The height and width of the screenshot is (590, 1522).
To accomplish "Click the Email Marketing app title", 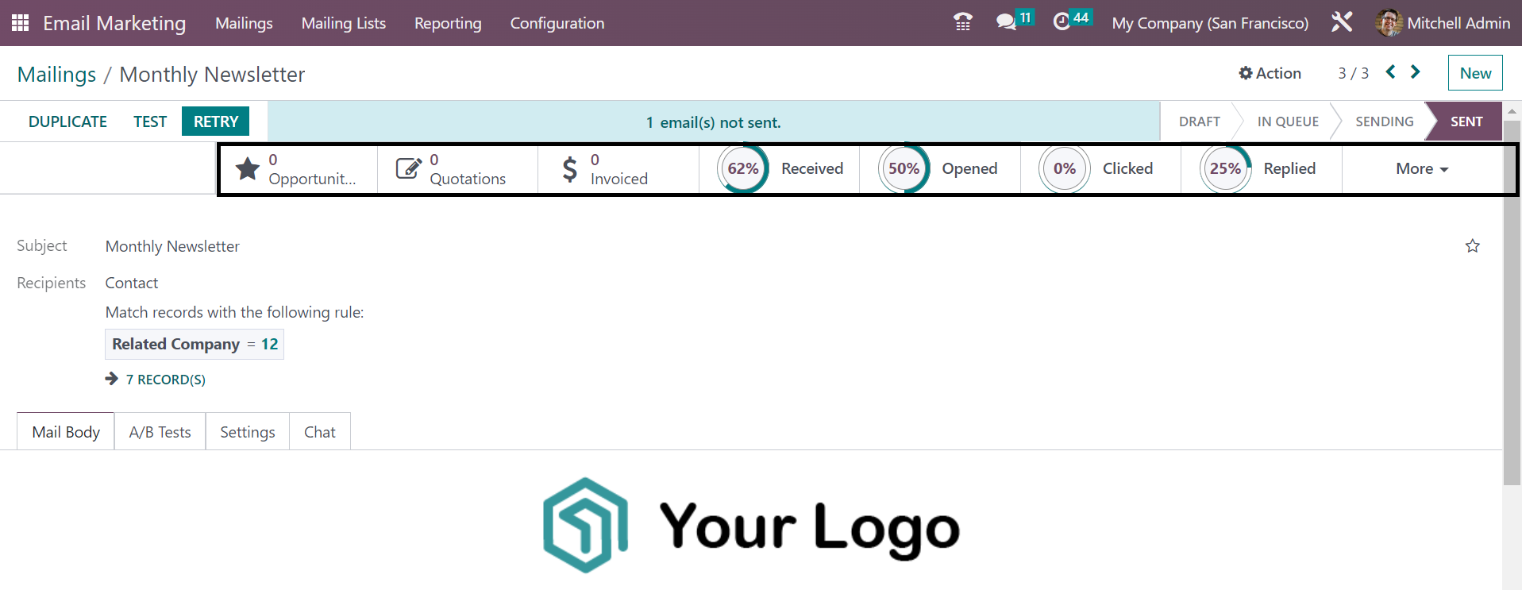I will pyautogui.click(x=114, y=23).
